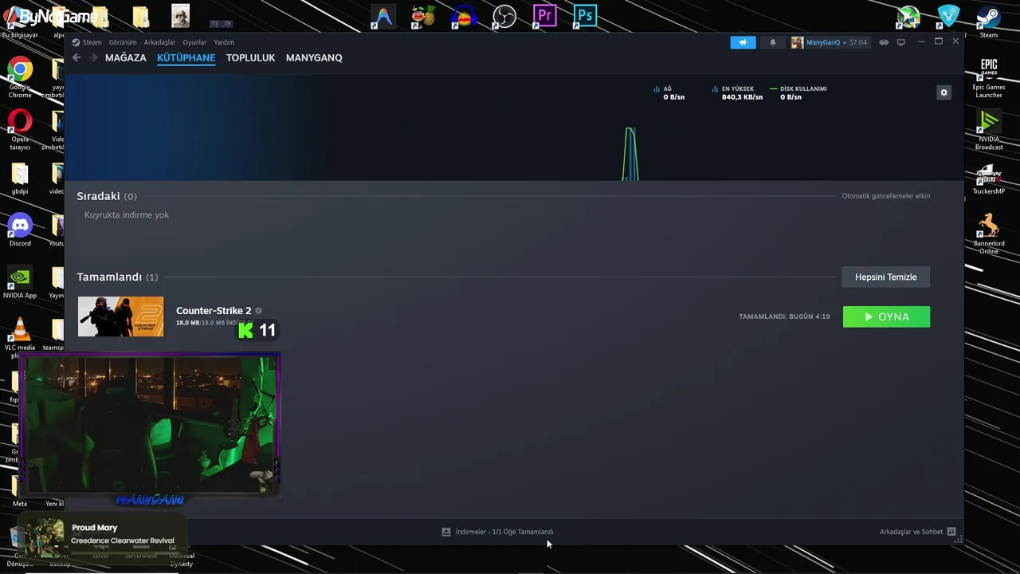This screenshot has height=574, width=1020.
Task: Open the Görünüm menu
Action: tap(123, 42)
